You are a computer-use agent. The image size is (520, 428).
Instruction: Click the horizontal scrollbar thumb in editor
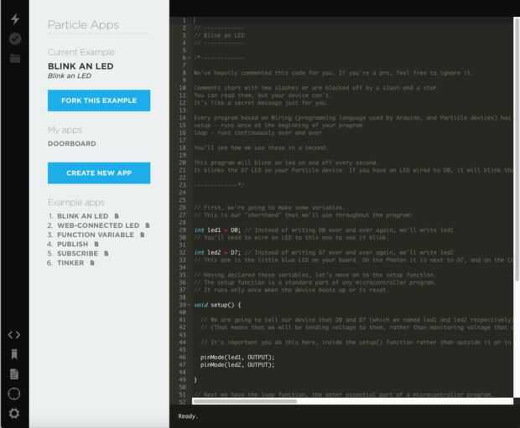point(245,401)
